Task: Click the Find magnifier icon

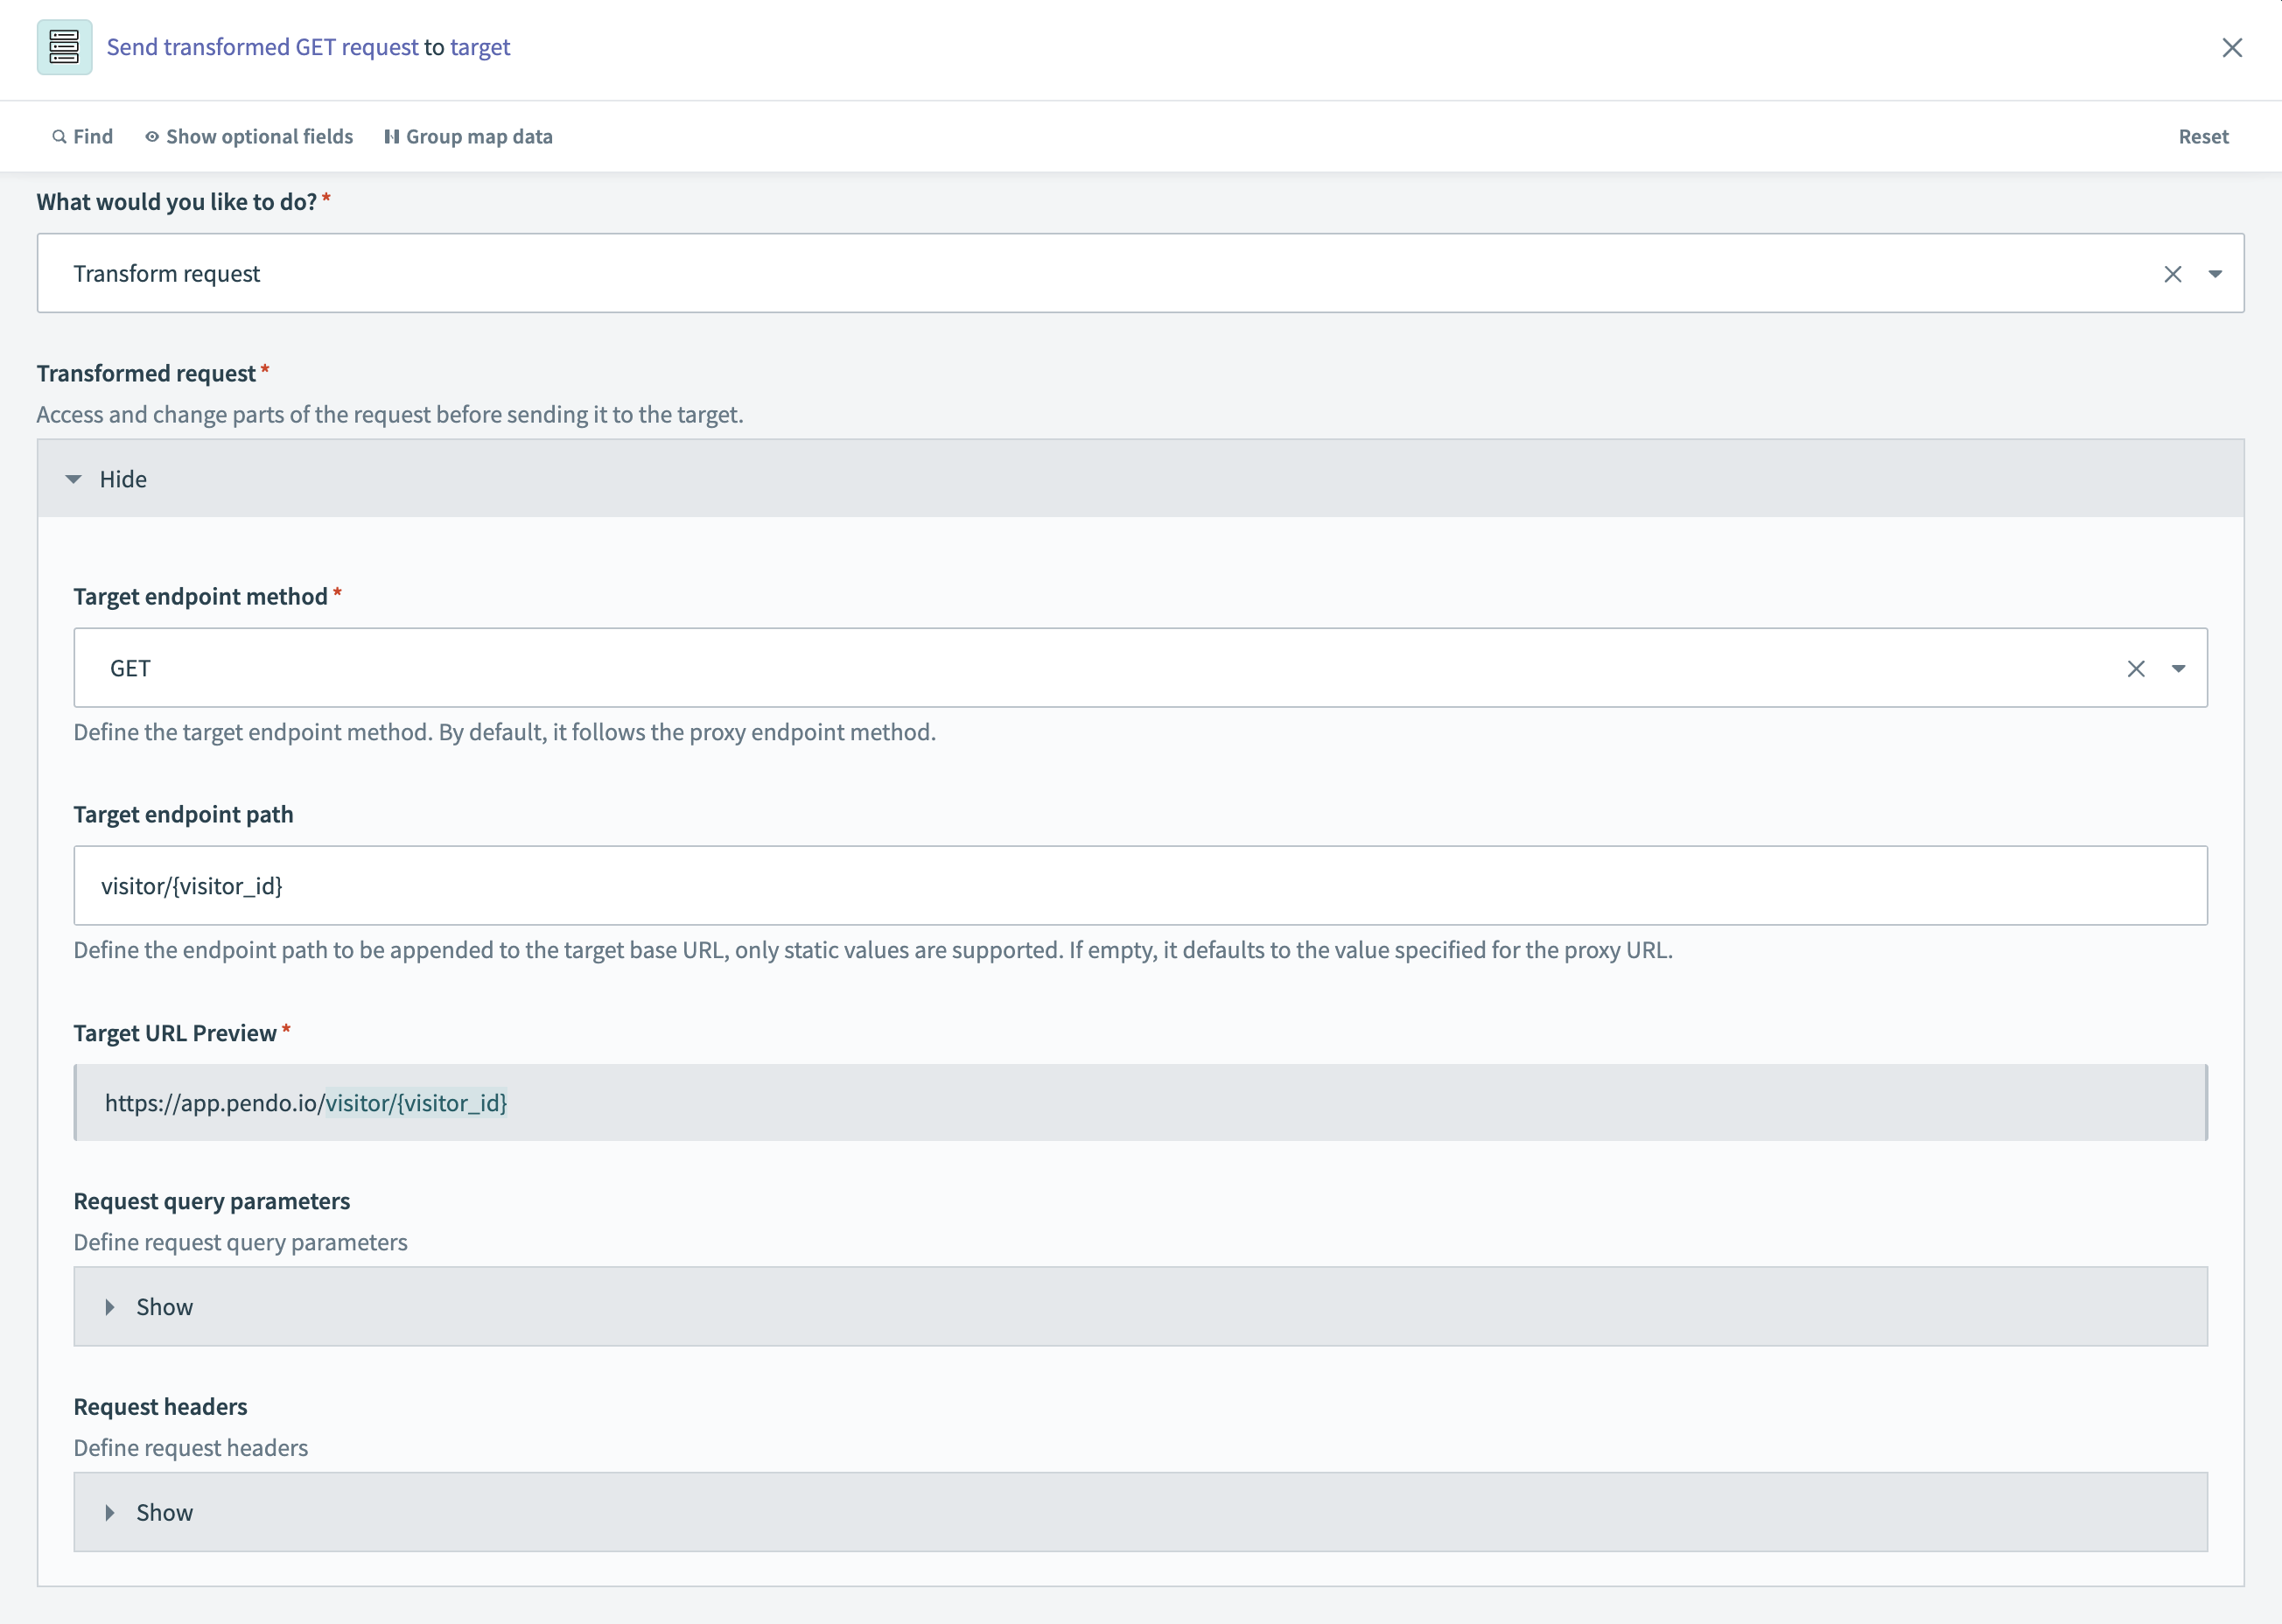Action: pyautogui.click(x=59, y=137)
